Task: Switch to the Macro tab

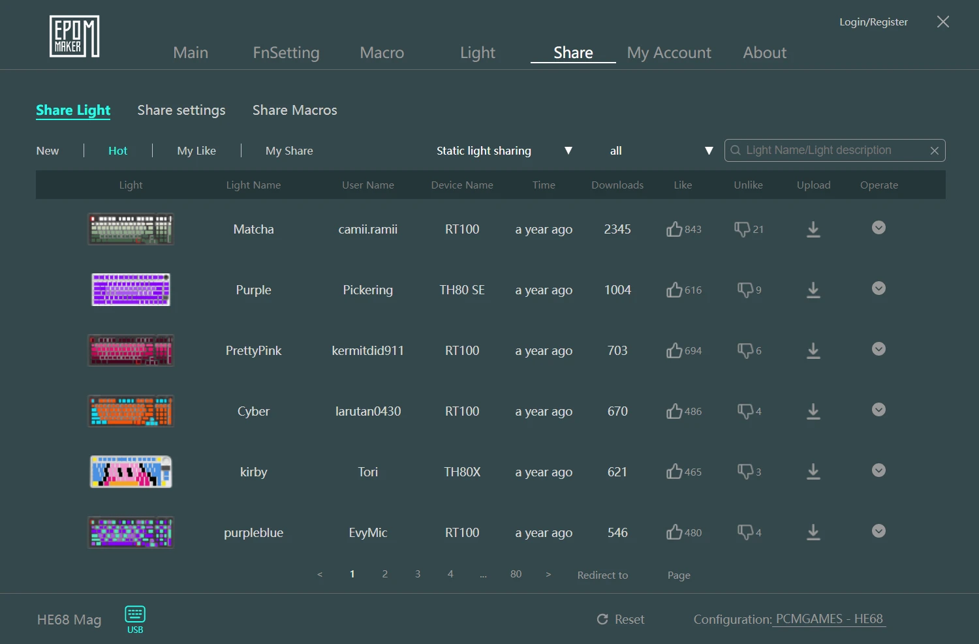Action: click(382, 53)
